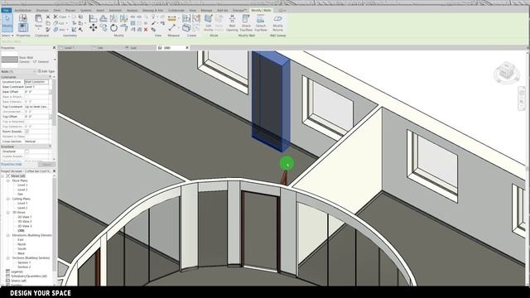Open Section 1 in Project Browser
530x298 pixels.
tap(24, 262)
